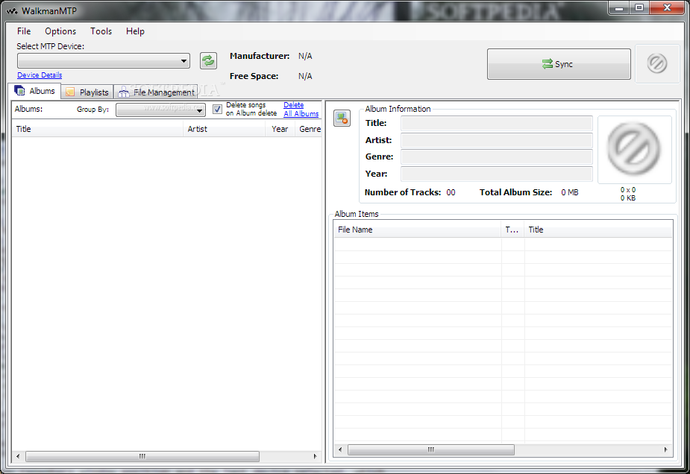Image resolution: width=690 pixels, height=474 pixels.
Task: Click the T... column header in Album Items
Action: pos(512,230)
